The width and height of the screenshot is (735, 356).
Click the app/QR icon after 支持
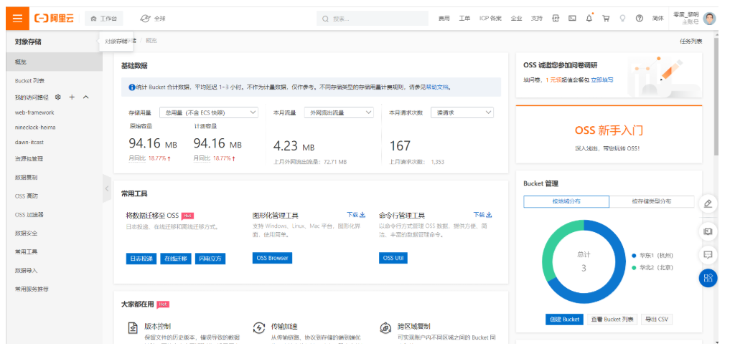click(x=556, y=18)
